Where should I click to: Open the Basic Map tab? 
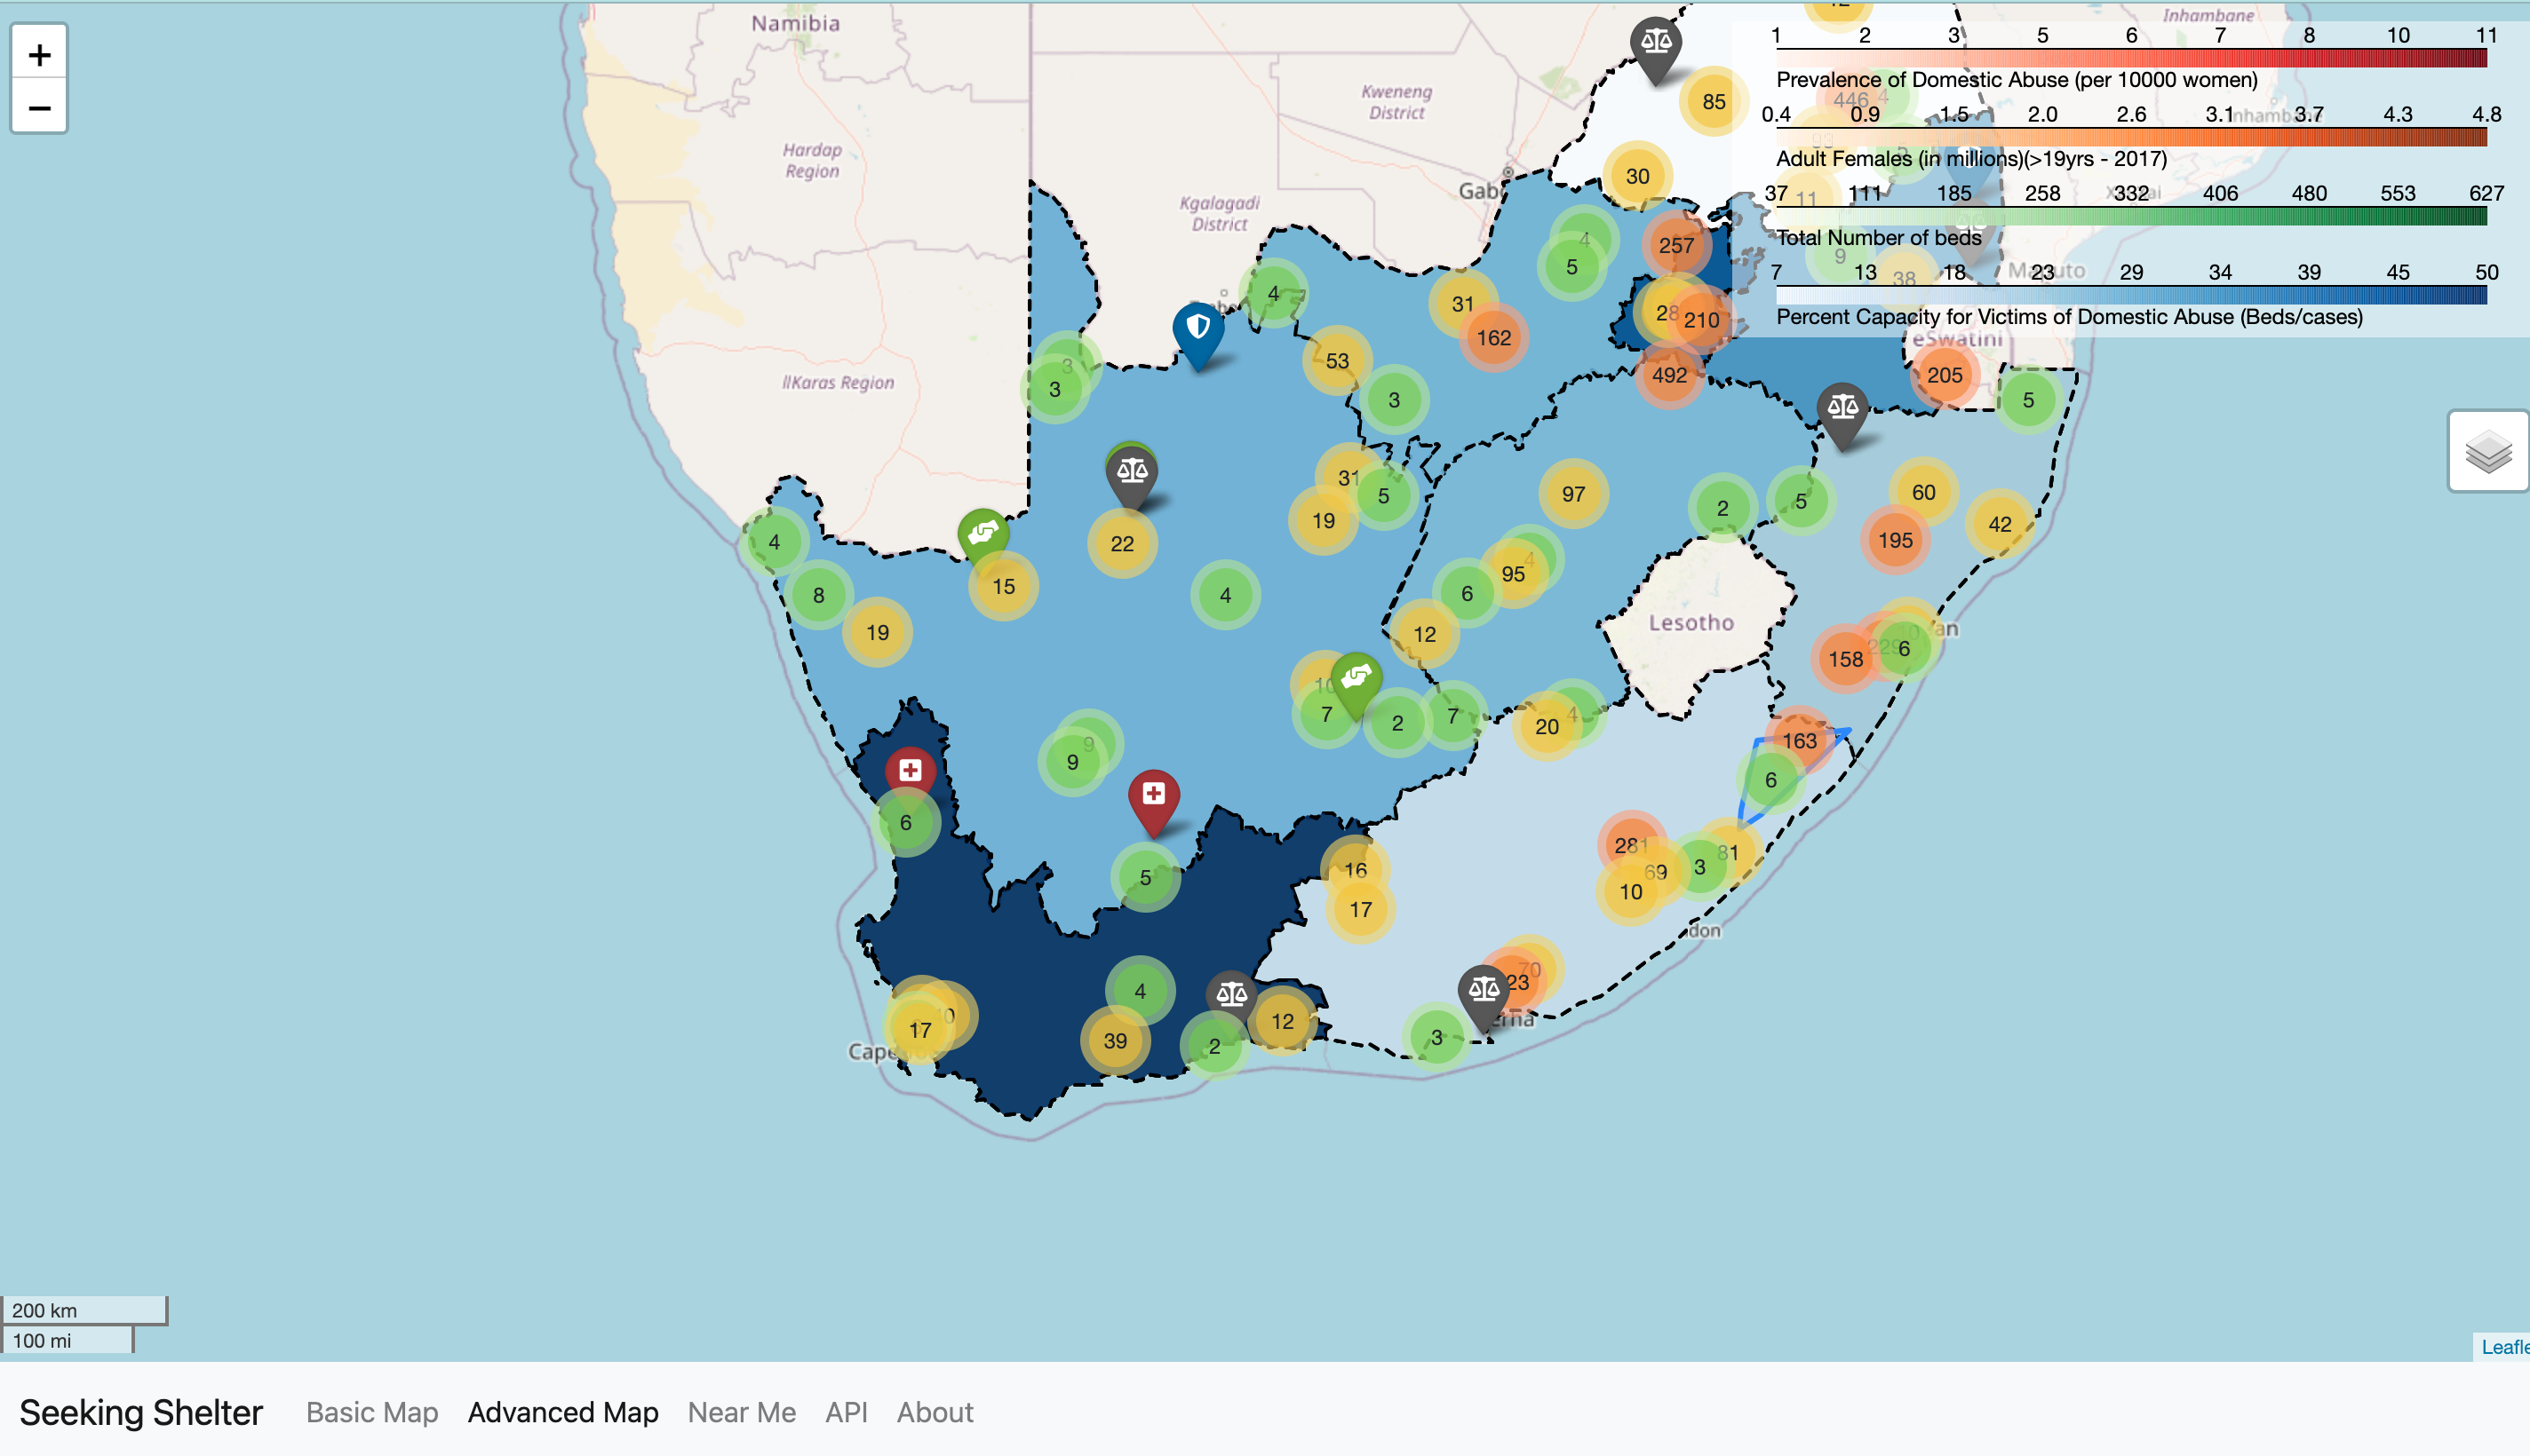(x=372, y=1412)
